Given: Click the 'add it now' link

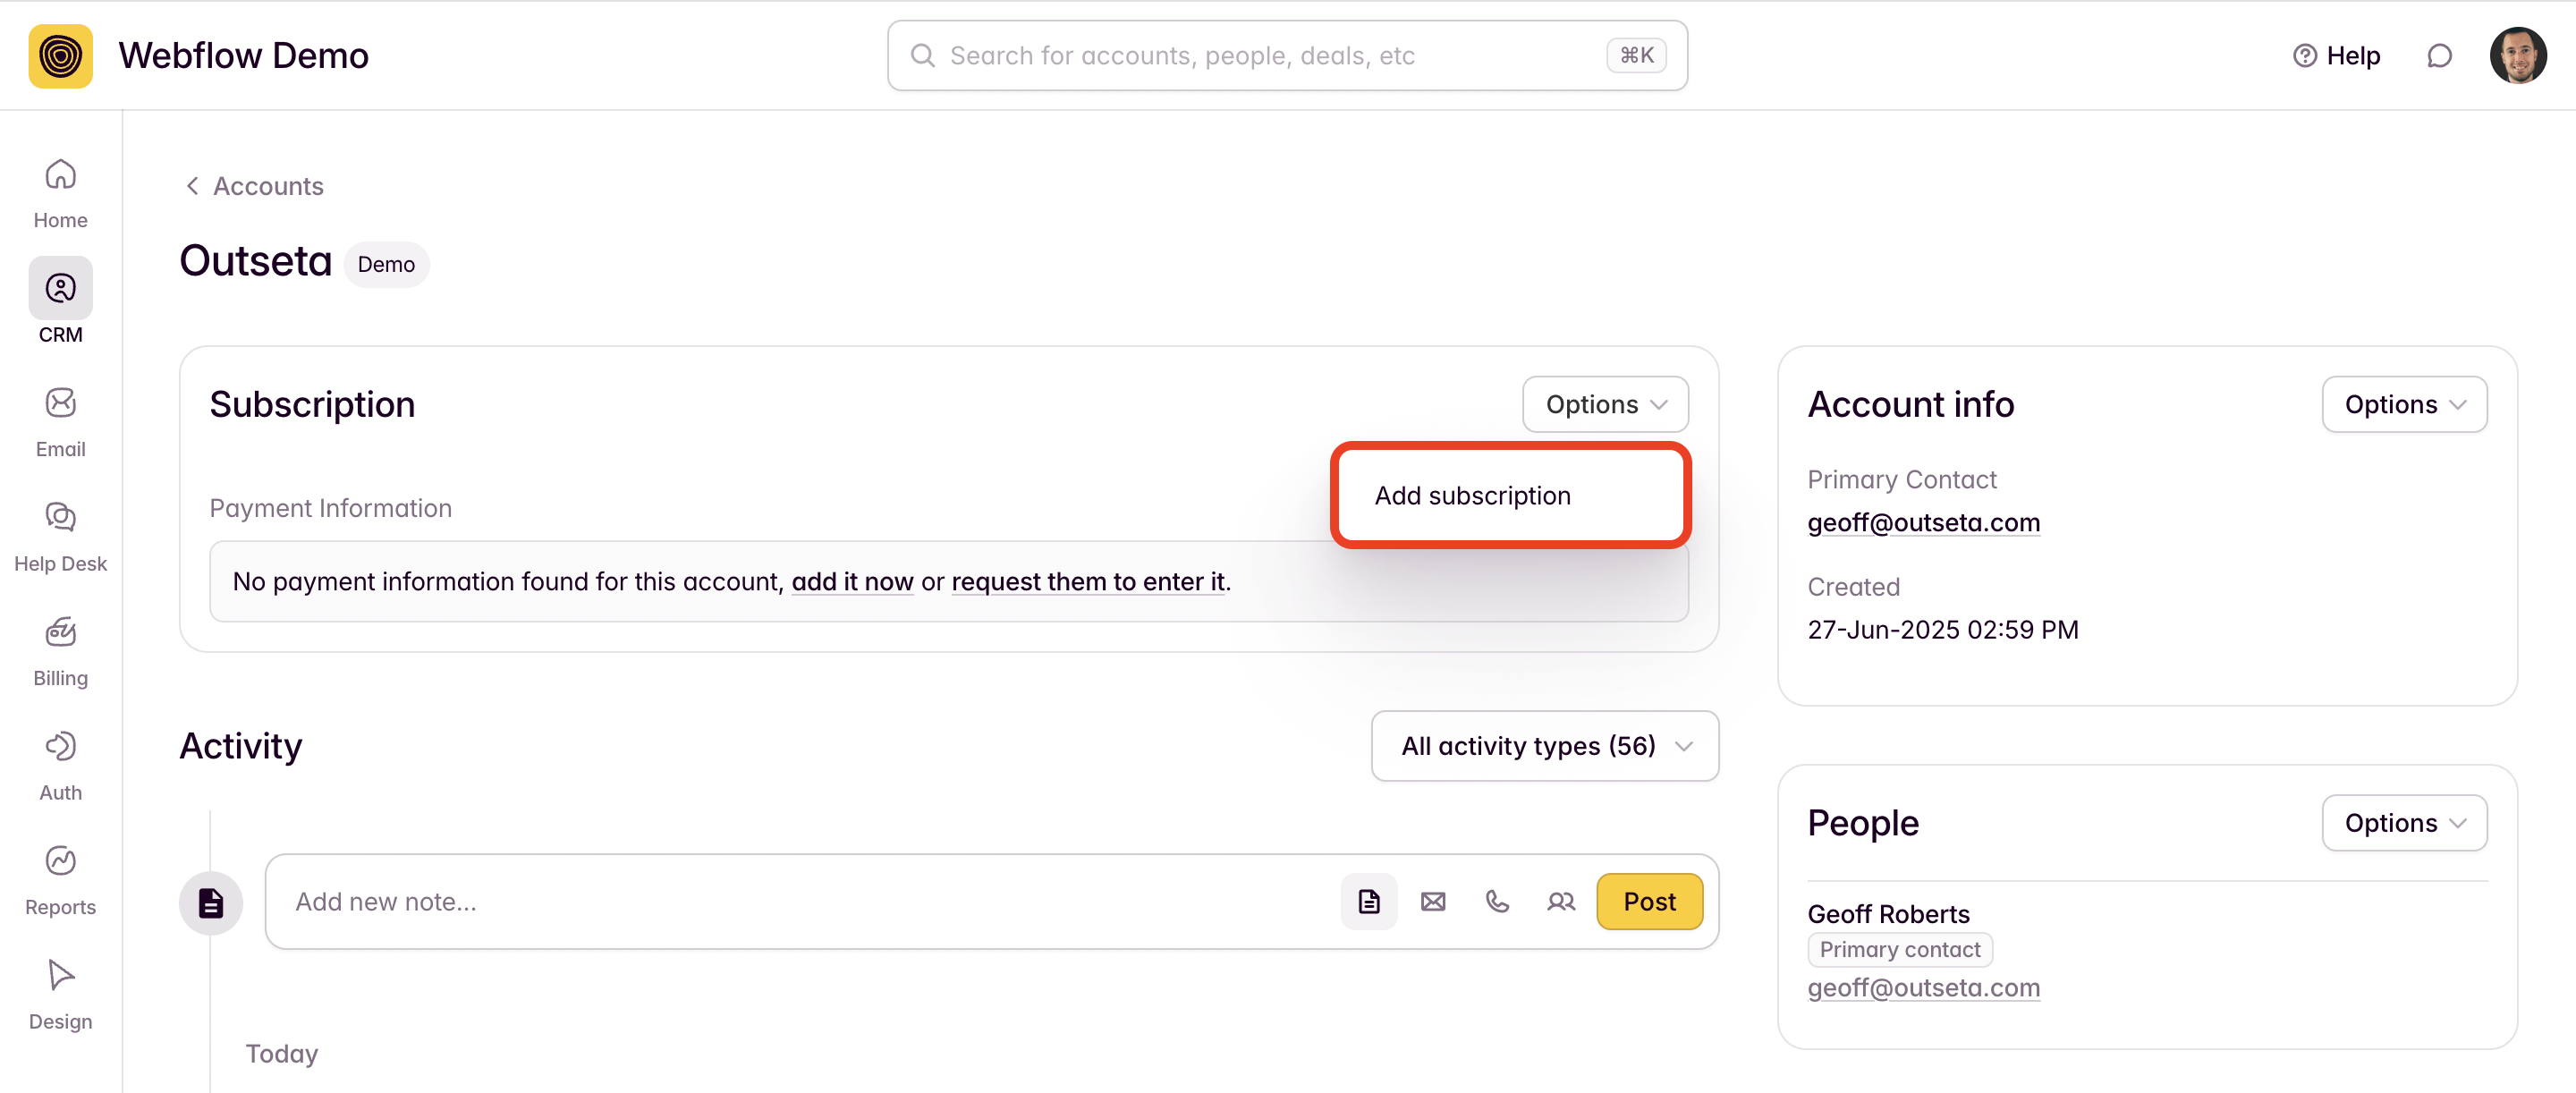Looking at the screenshot, I should point(852,581).
